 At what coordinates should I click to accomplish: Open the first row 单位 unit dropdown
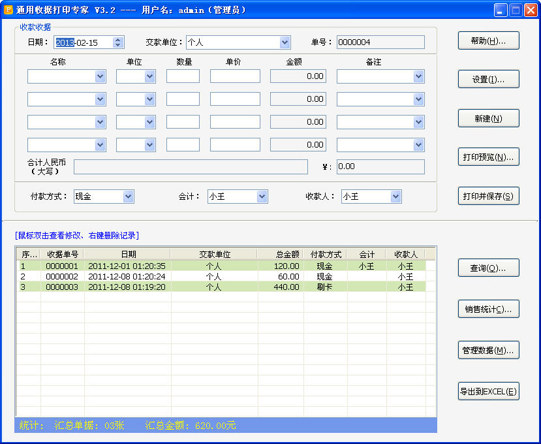[148, 76]
